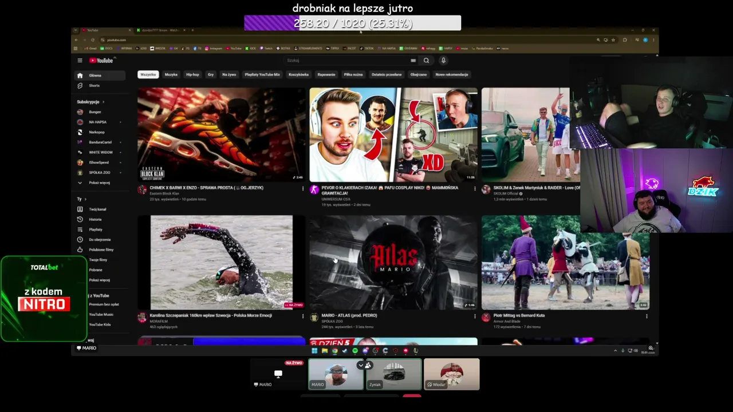Select the Hip-hop filter chip

[x=192, y=74]
